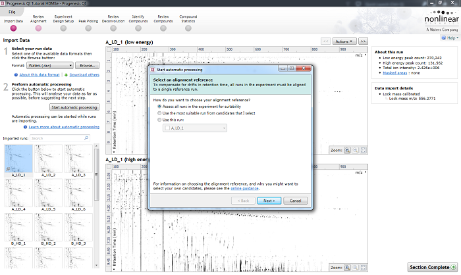Viewport: 461px width, 275px height.
Task: Click the help icon next to Help
Action: point(444,38)
